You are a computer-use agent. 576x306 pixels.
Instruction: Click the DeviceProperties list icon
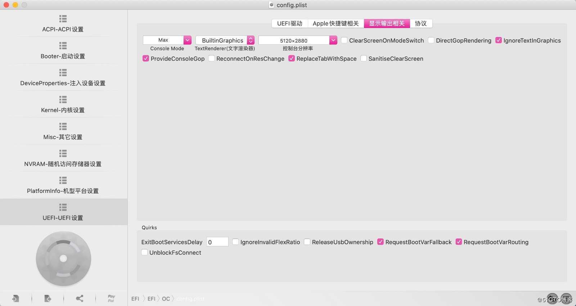pyautogui.click(x=63, y=73)
